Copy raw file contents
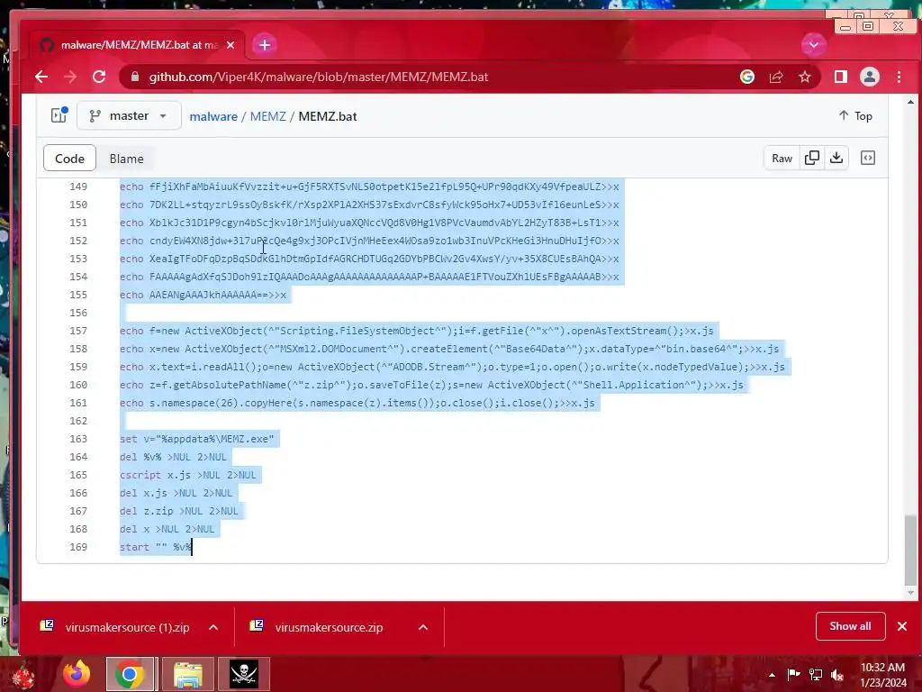922x692 pixels. click(811, 159)
